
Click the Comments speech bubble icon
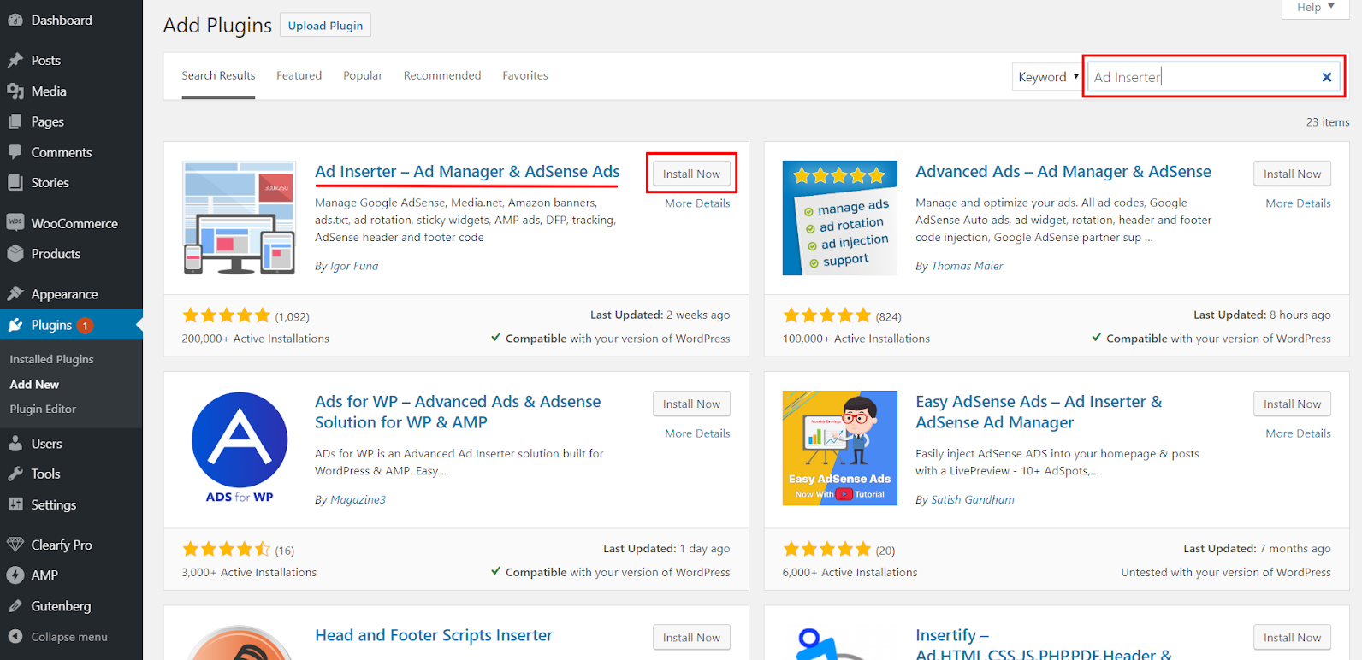pyautogui.click(x=15, y=152)
